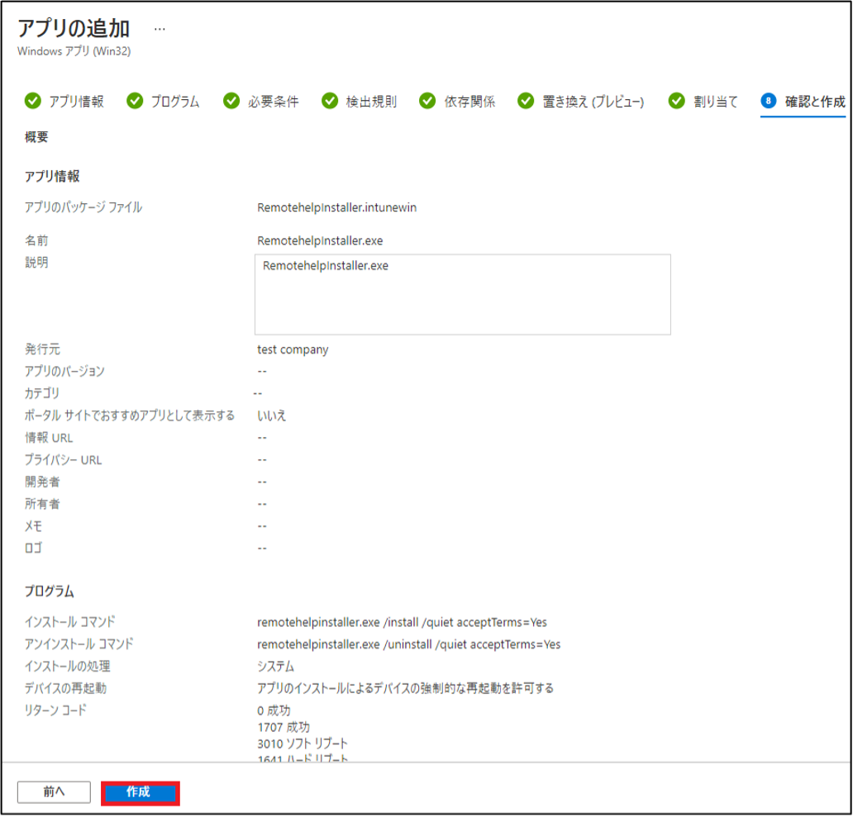The width and height of the screenshot is (853, 817).
Task: Go to the 割り当て step tab
Action: pyautogui.click(x=715, y=102)
